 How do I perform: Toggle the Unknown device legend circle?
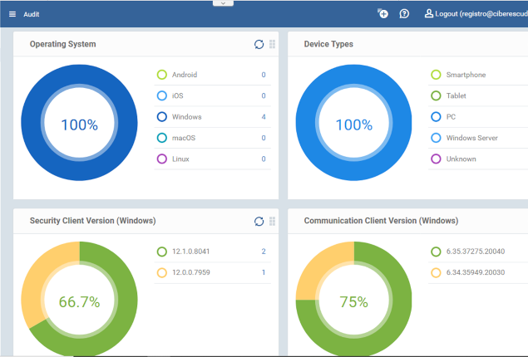[x=436, y=159]
